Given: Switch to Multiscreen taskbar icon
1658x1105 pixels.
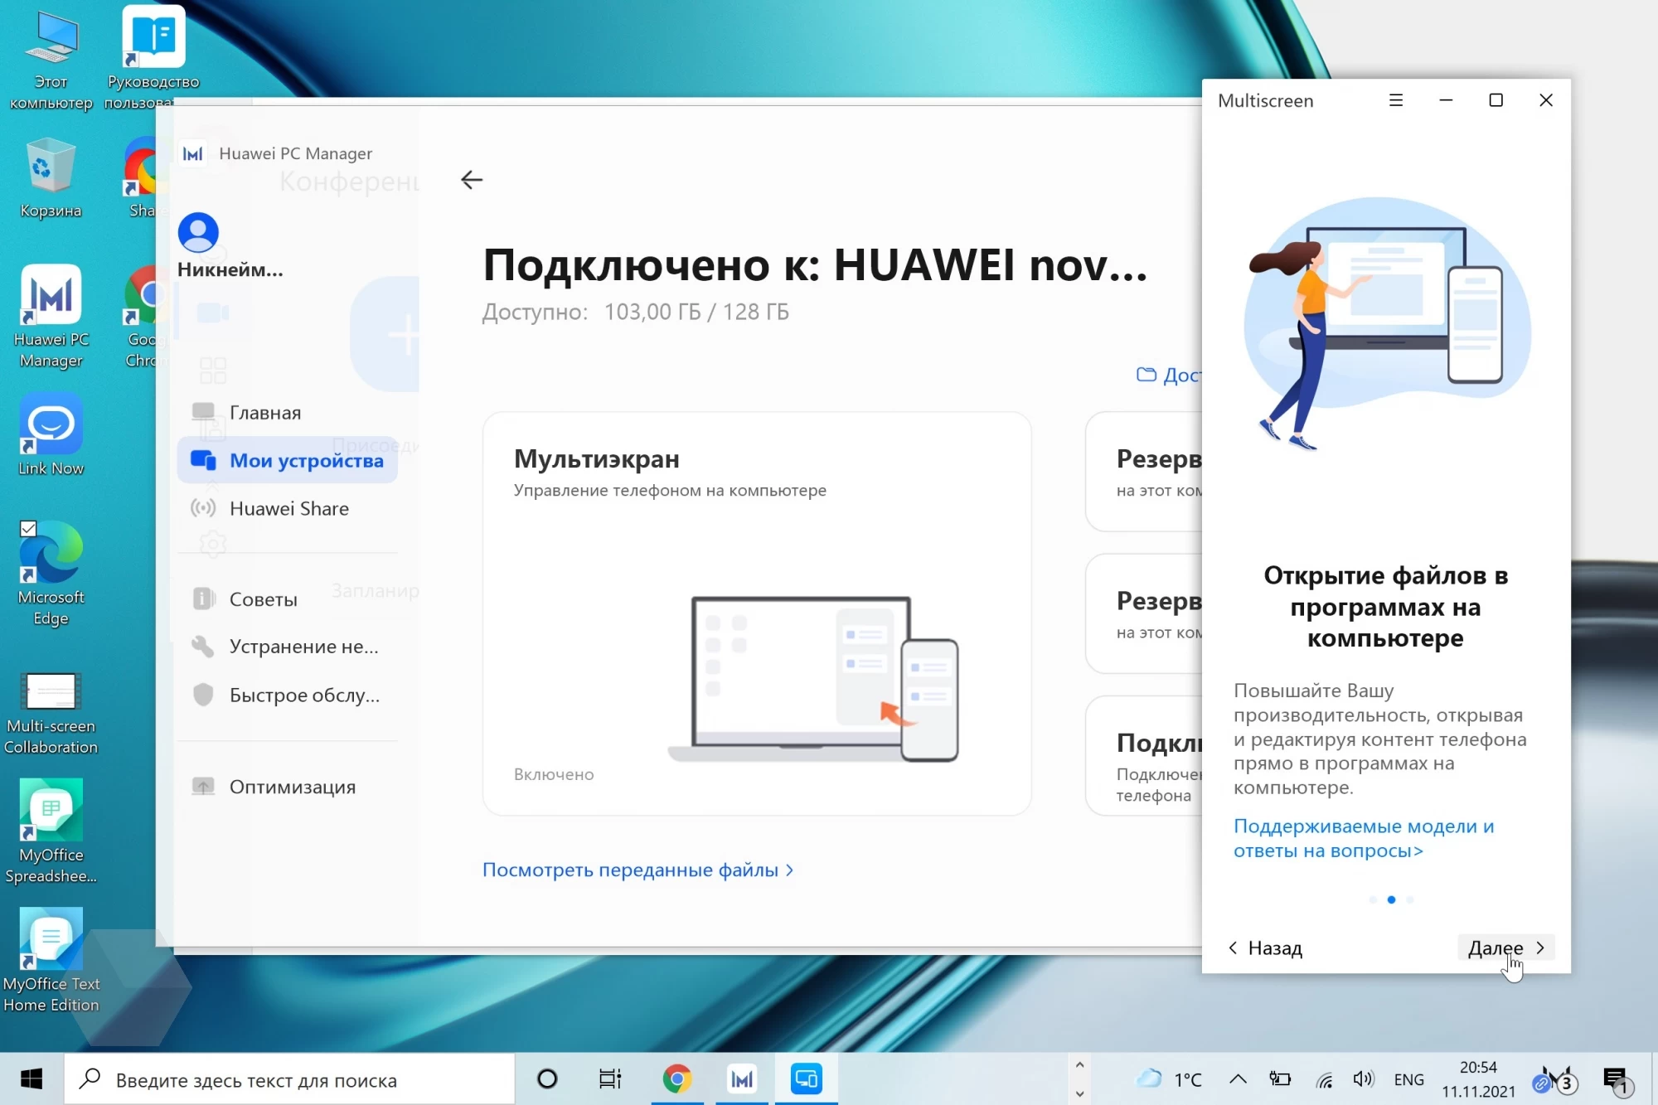Looking at the screenshot, I should pos(807,1079).
